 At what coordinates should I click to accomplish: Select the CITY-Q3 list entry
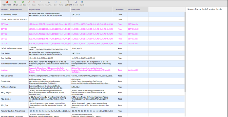[x=4, y=39]
